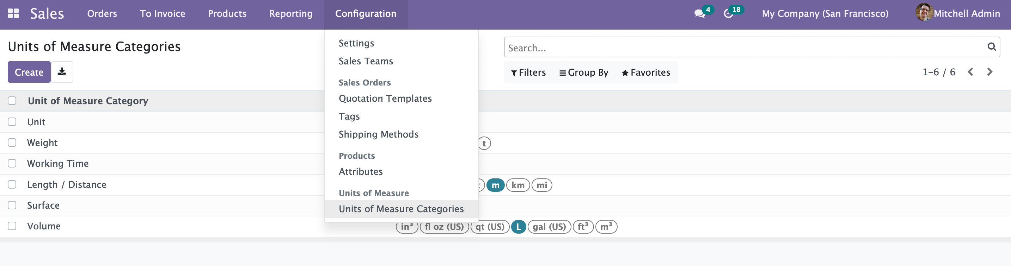Open the Filters dropdown
The width and height of the screenshot is (1011, 266).
(528, 72)
